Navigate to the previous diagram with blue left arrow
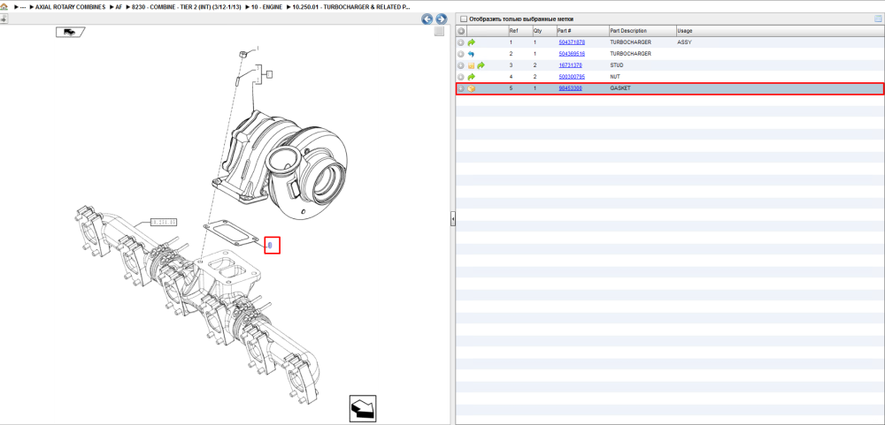 coord(427,19)
